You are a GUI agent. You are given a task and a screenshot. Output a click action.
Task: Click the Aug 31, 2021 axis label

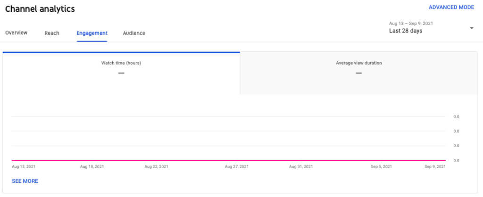click(x=301, y=167)
